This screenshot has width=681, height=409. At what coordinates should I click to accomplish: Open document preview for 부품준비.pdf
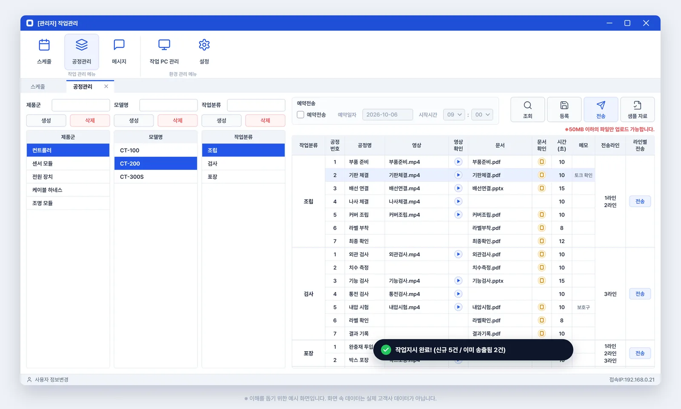[542, 162]
